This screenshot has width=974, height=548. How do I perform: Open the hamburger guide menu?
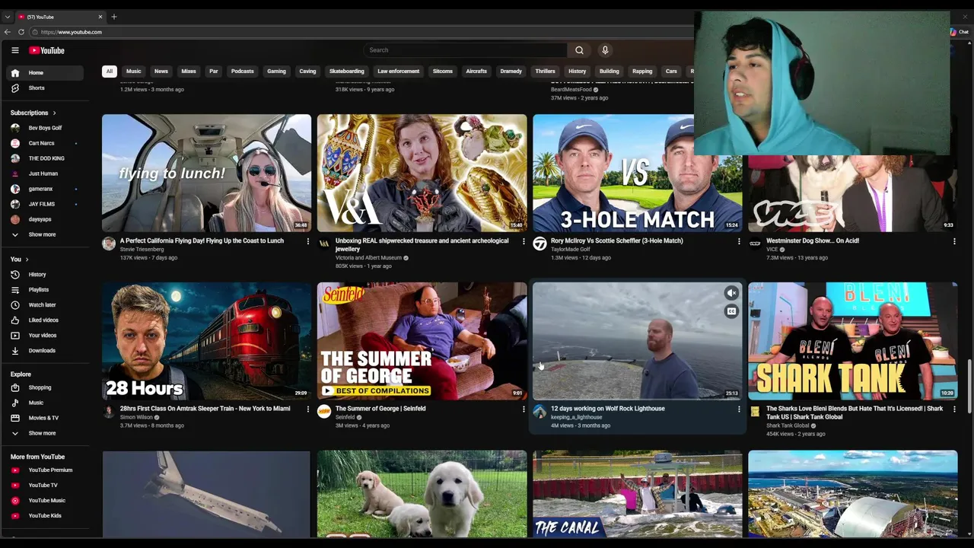(14, 50)
